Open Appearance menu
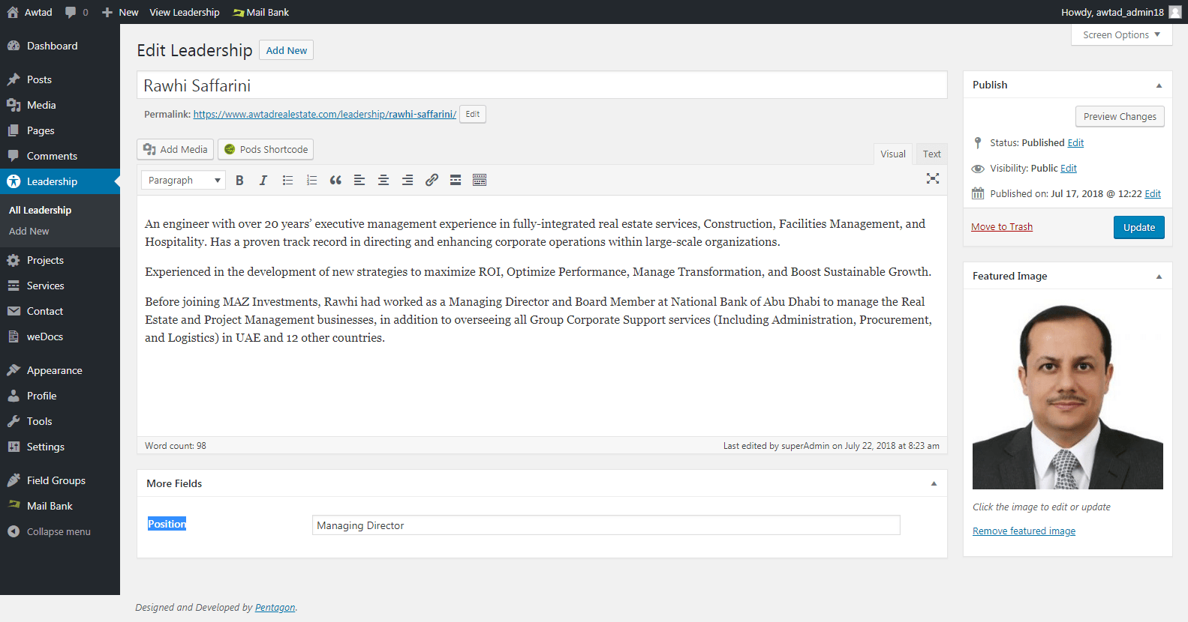 coord(60,370)
